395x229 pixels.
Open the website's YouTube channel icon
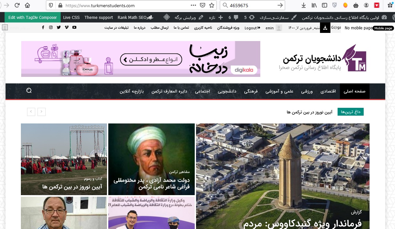tap(74, 27)
